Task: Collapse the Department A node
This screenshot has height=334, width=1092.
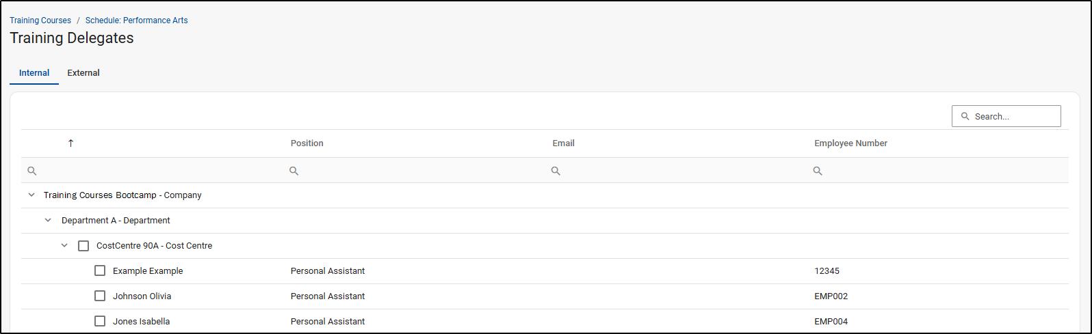Action: pos(48,221)
